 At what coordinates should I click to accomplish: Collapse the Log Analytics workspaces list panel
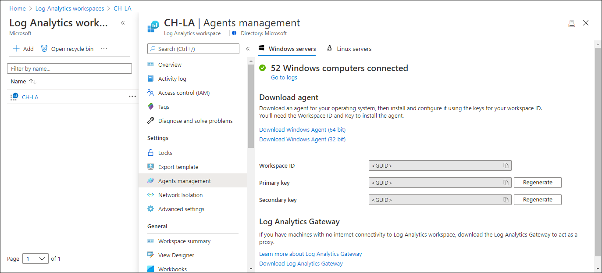[x=123, y=23]
